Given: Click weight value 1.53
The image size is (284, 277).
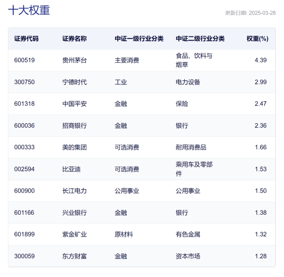Looking at the screenshot, I should [x=261, y=169].
